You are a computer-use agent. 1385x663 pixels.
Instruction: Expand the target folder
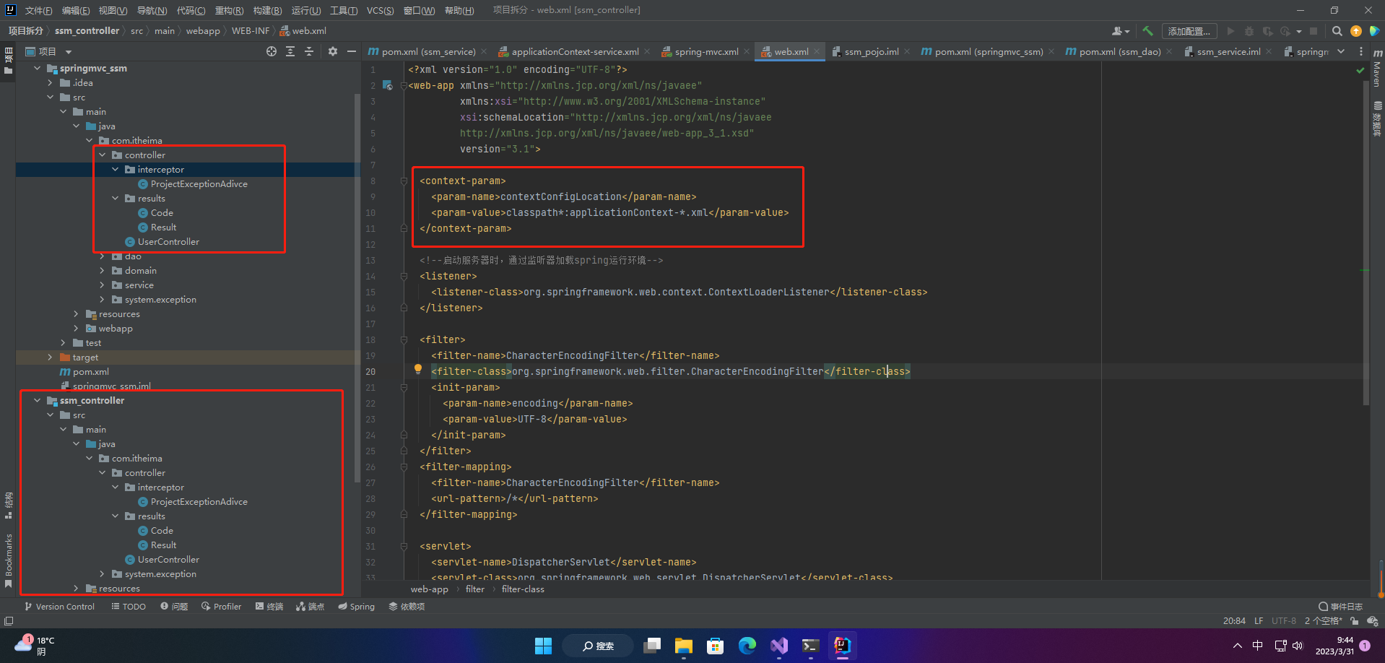[50, 357]
